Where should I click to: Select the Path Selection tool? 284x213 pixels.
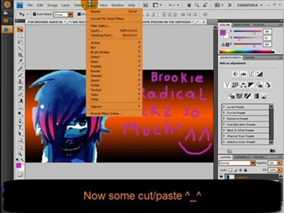click(20, 134)
